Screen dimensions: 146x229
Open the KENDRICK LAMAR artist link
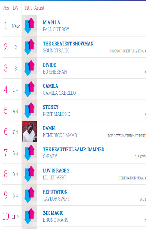click(x=60, y=135)
